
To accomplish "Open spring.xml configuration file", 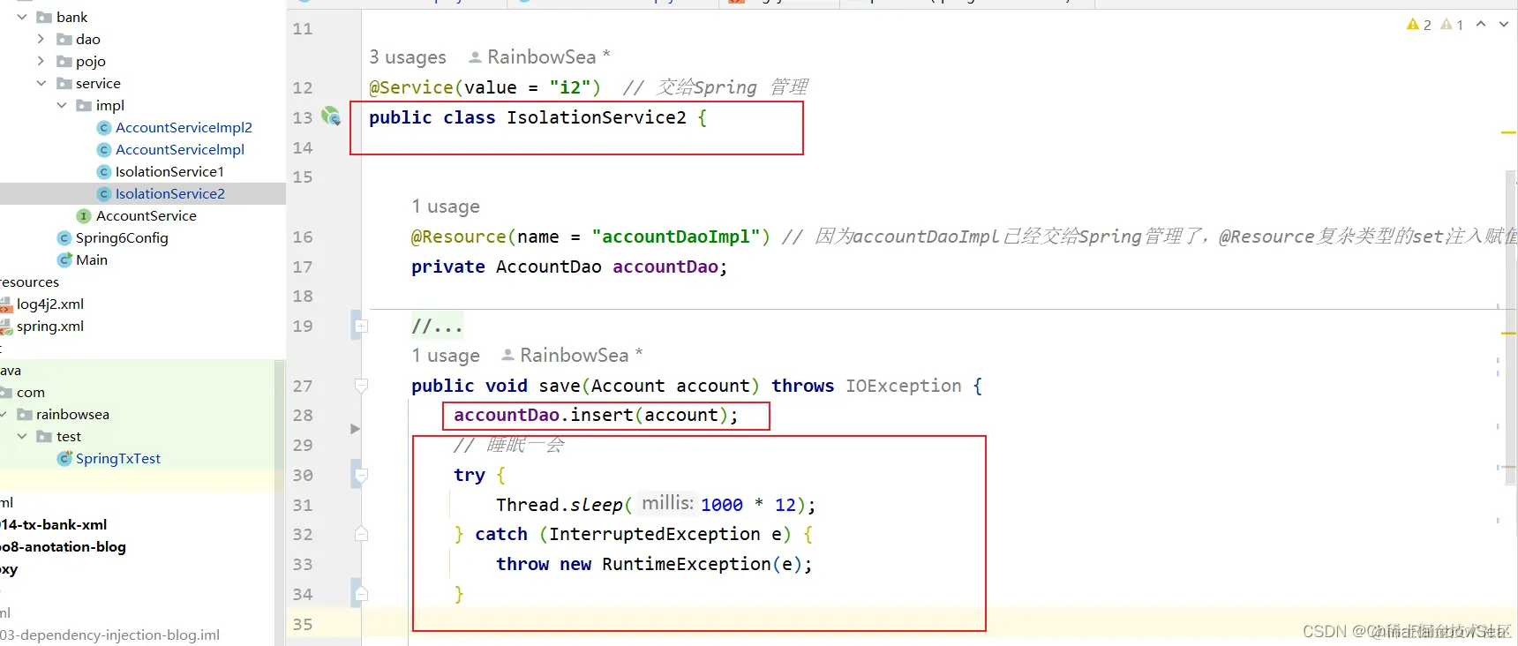I will (x=50, y=326).
